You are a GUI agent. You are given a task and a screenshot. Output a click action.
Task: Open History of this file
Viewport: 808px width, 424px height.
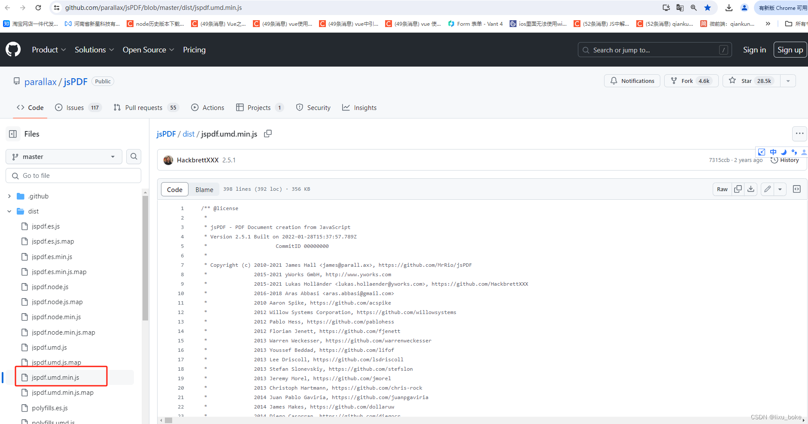[785, 160]
